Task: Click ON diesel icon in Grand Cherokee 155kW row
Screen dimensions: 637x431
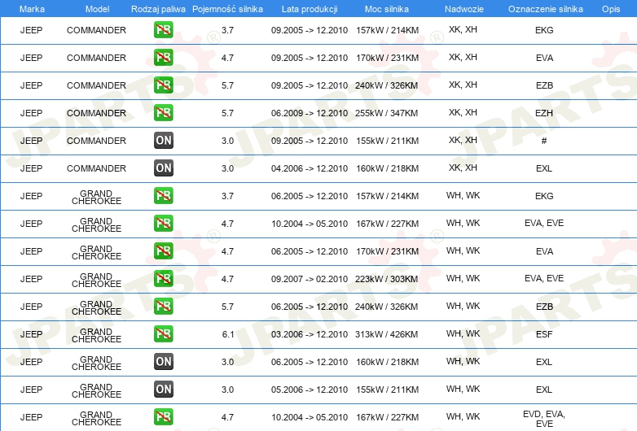Action: pos(163,390)
